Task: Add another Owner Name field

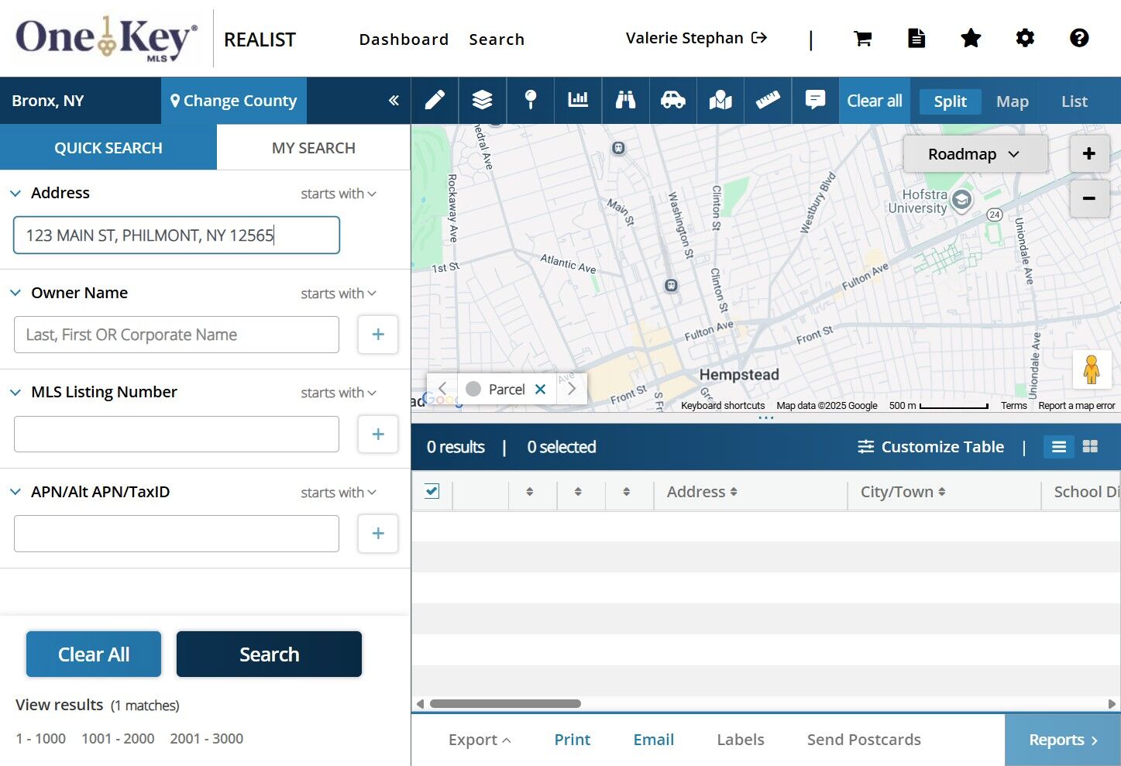Action: pos(378,335)
